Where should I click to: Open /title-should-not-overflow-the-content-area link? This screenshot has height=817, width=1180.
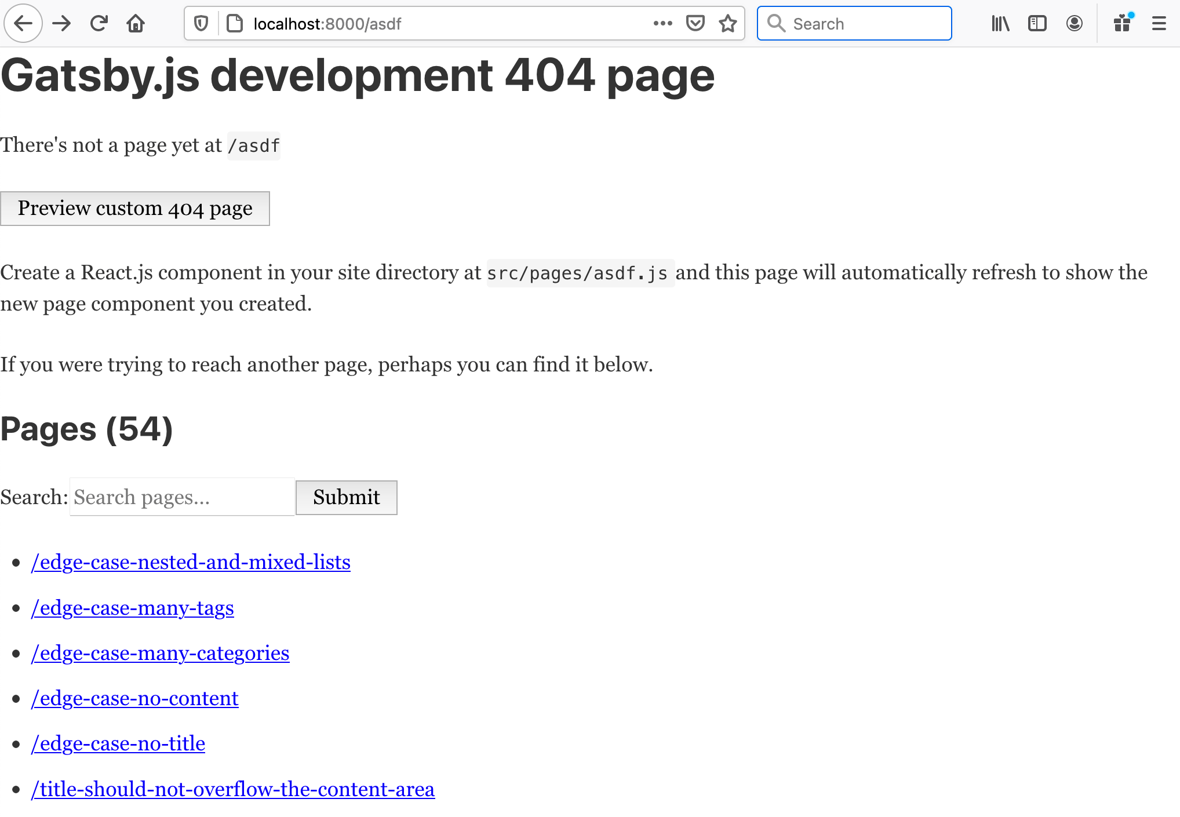point(233,789)
